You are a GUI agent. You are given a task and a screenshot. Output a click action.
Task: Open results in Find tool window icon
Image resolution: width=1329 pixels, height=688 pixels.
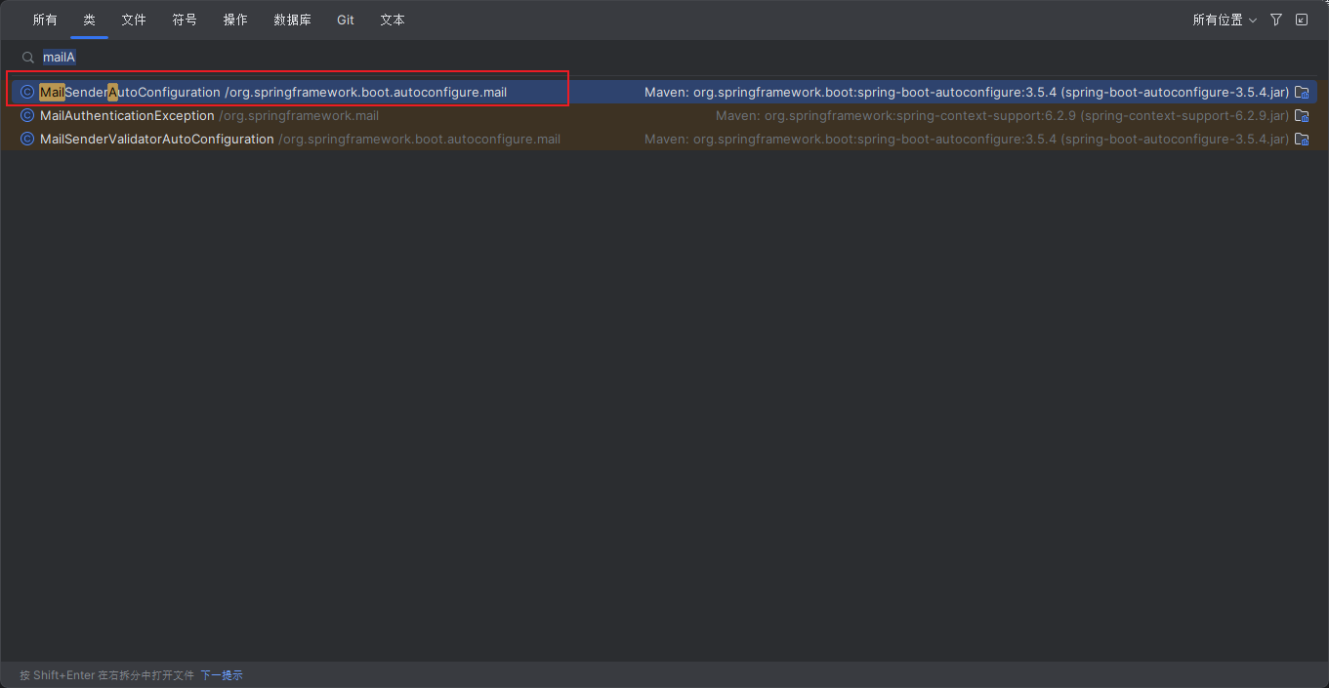coord(1302,20)
